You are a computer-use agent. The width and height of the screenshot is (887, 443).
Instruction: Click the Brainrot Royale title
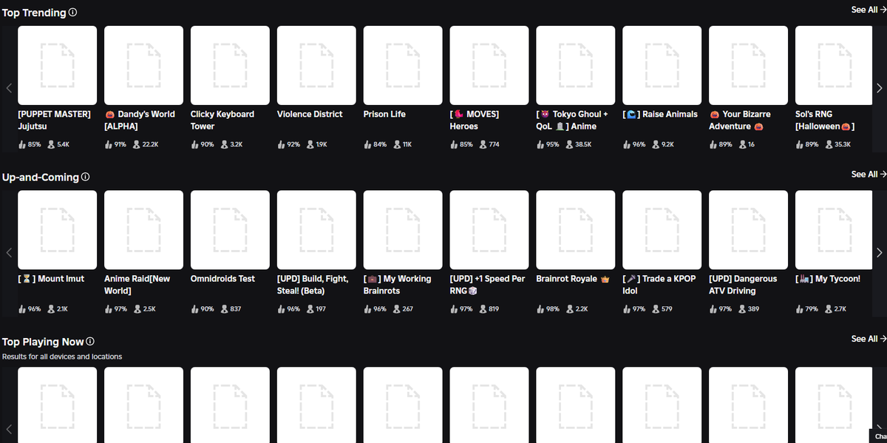click(573, 279)
